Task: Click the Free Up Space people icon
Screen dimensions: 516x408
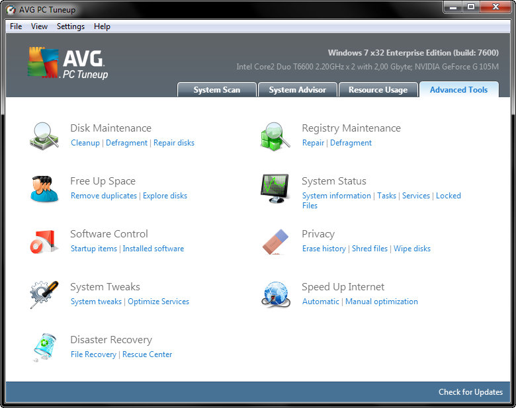Action: tap(44, 188)
